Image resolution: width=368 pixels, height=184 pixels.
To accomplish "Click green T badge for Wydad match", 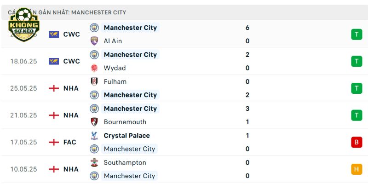I will 356,61.
